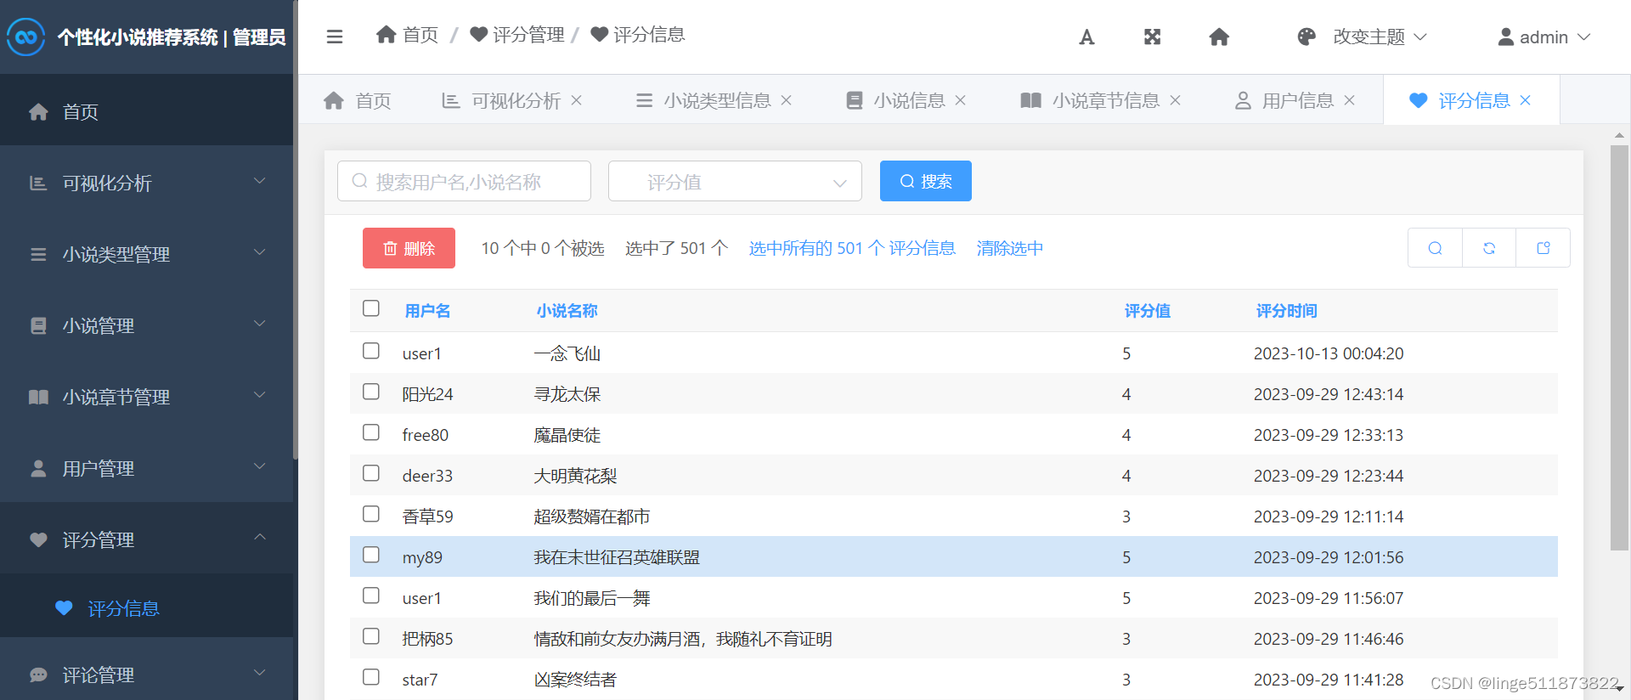Image resolution: width=1631 pixels, height=700 pixels.
Task: Check the row for 把柄85
Action: 371,636
